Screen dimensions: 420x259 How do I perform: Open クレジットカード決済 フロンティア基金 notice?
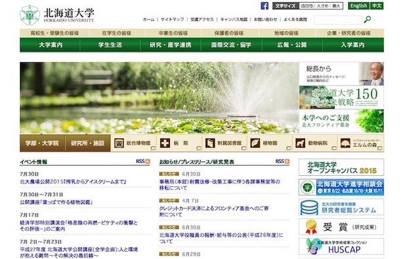pos(214,211)
